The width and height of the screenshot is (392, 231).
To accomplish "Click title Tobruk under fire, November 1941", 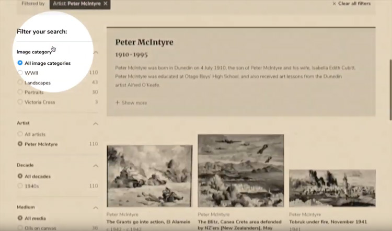I will click(x=328, y=222).
